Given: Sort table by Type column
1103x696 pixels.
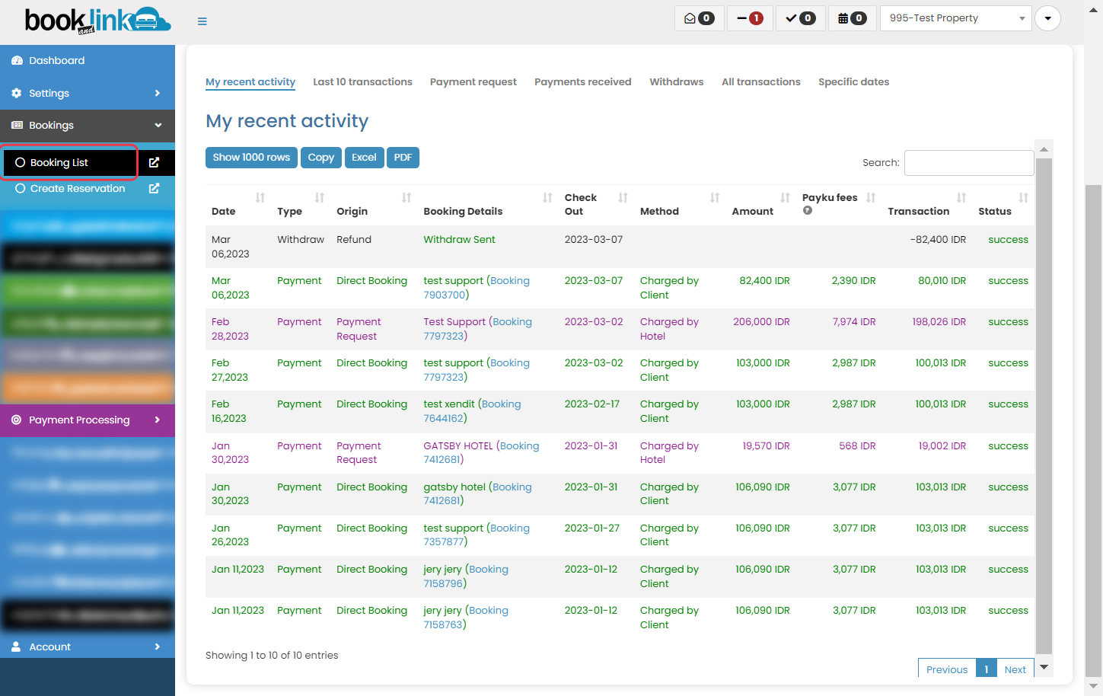Looking at the screenshot, I should 320,198.
